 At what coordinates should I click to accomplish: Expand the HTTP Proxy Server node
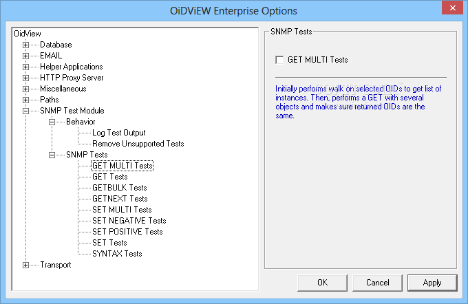26,78
